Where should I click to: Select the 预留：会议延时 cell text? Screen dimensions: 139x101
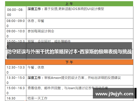[x=39, y=41]
